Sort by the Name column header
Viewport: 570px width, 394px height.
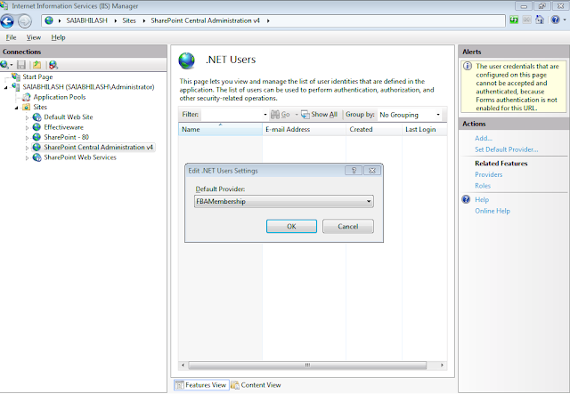tap(220, 129)
